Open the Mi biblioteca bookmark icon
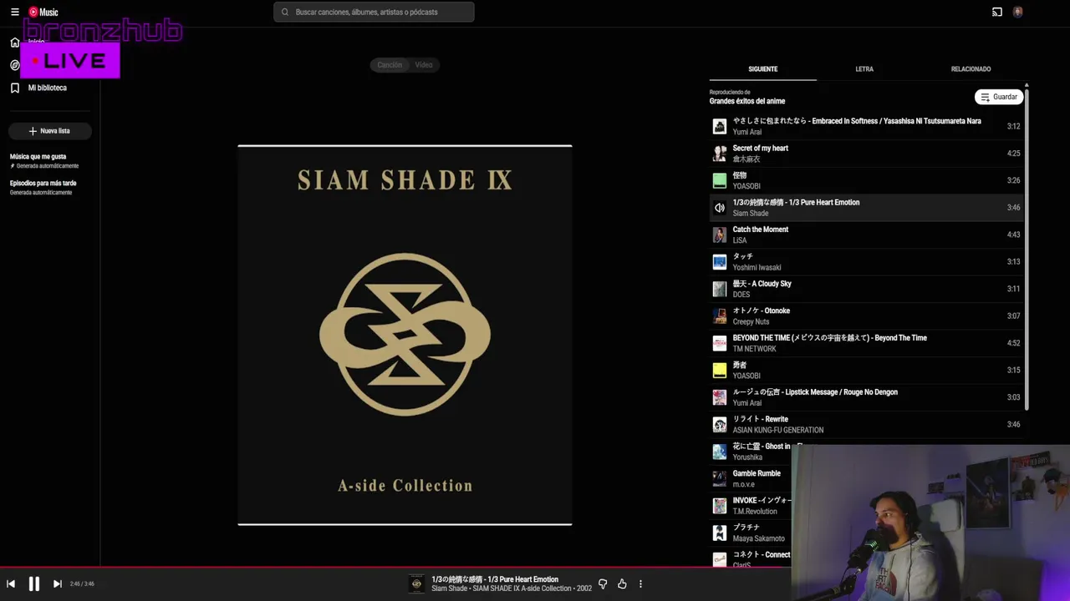This screenshot has height=601, width=1070. (x=15, y=88)
